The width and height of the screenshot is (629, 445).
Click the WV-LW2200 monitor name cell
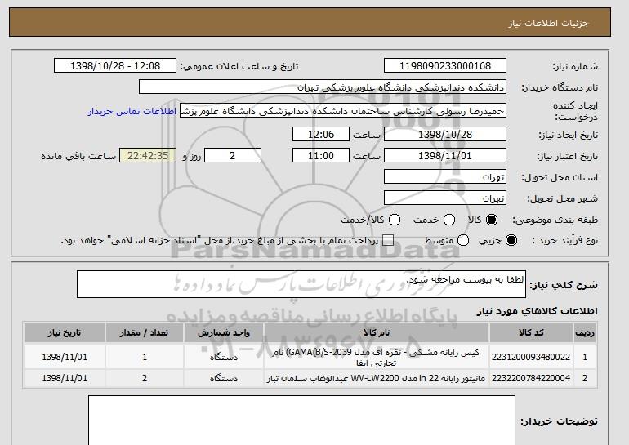377,378
